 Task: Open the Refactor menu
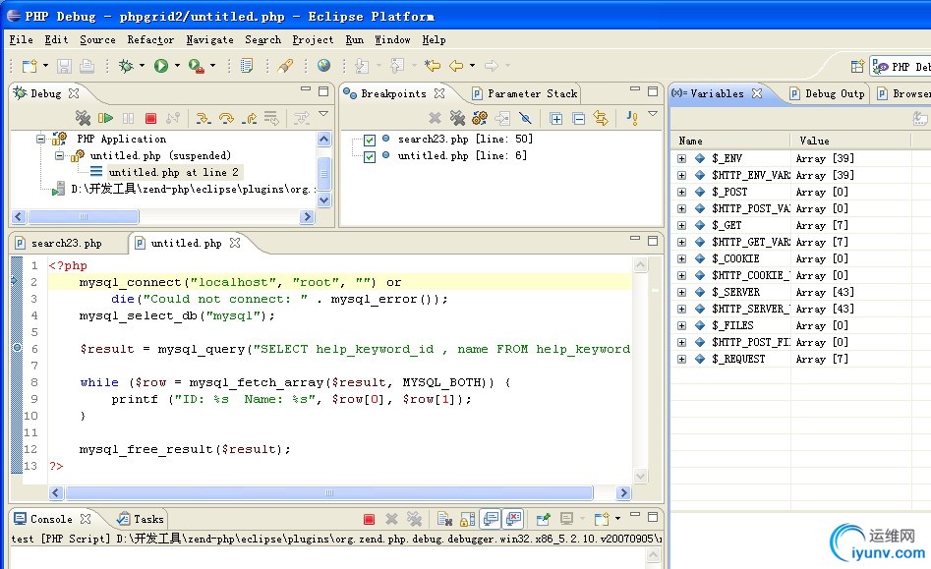(x=150, y=40)
